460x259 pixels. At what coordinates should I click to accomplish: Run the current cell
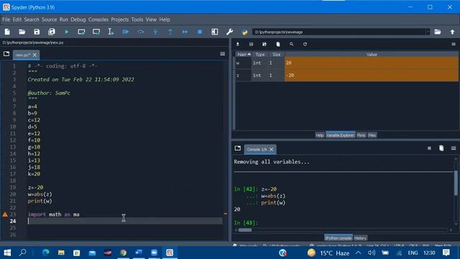[x=81, y=32]
